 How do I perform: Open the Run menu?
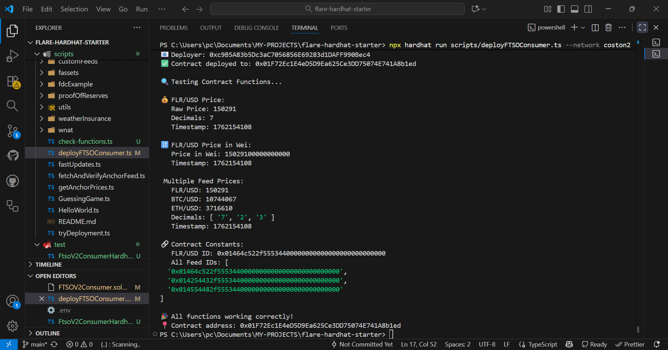point(141,9)
